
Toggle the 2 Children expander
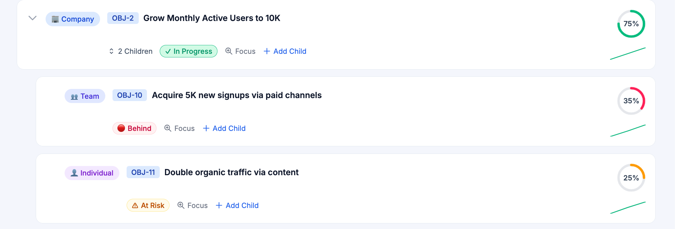tap(131, 52)
